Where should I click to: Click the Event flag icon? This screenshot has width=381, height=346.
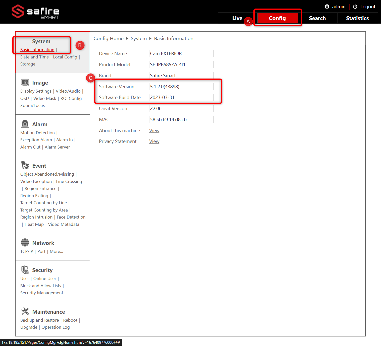[25, 165]
